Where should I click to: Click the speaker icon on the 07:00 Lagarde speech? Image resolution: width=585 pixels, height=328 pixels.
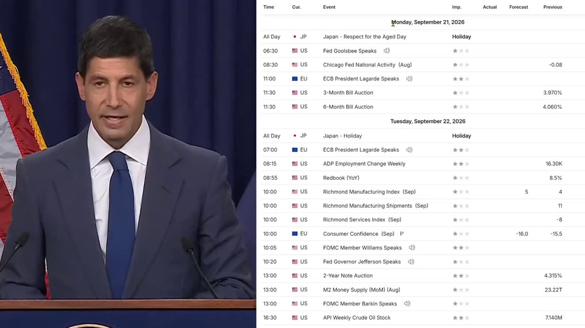[x=409, y=150]
